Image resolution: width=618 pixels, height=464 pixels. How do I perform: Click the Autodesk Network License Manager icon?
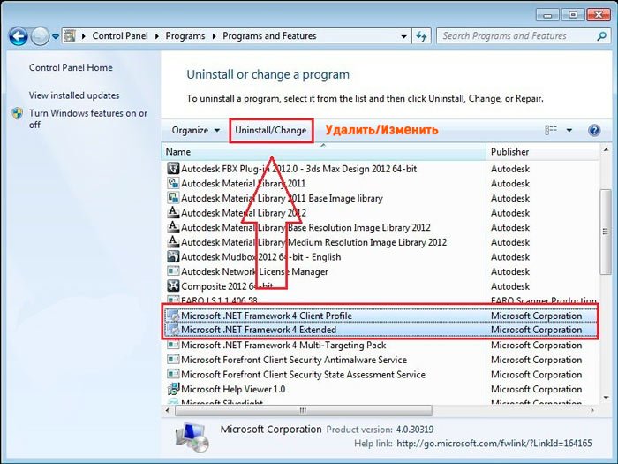[x=173, y=271]
